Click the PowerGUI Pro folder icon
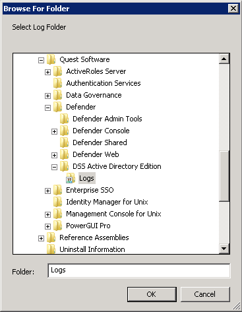Screen dimensions: 242x312 tap(57, 226)
